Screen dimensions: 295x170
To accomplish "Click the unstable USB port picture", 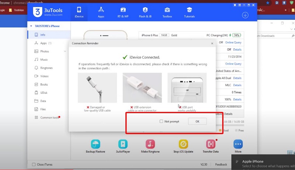I will 187,88.
